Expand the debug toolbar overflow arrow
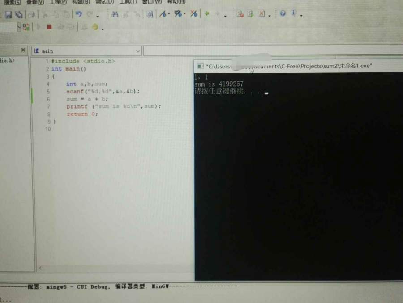Image resolution: width=403 pixels, height=303 pixels. 103,29
